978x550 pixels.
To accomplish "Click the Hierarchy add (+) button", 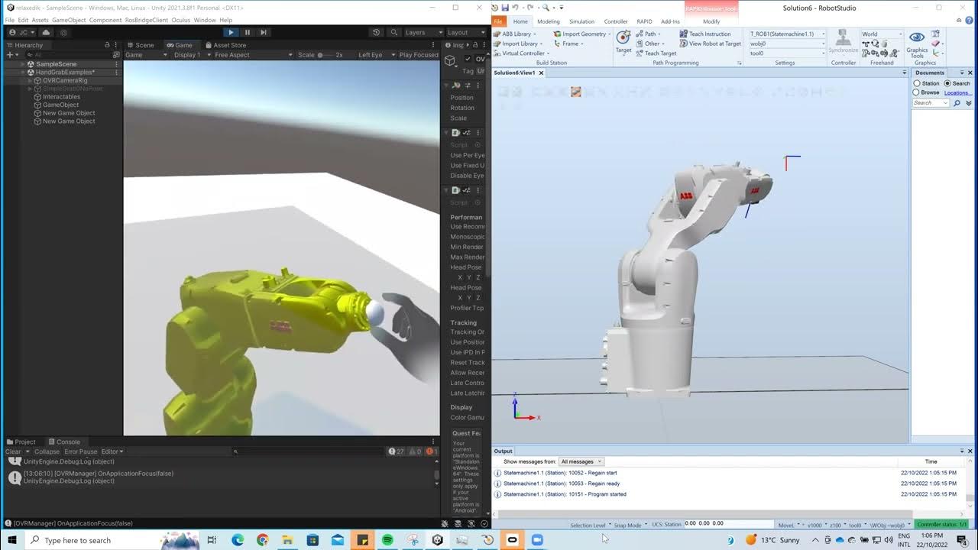I will pyautogui.click(x=11, y=55).
